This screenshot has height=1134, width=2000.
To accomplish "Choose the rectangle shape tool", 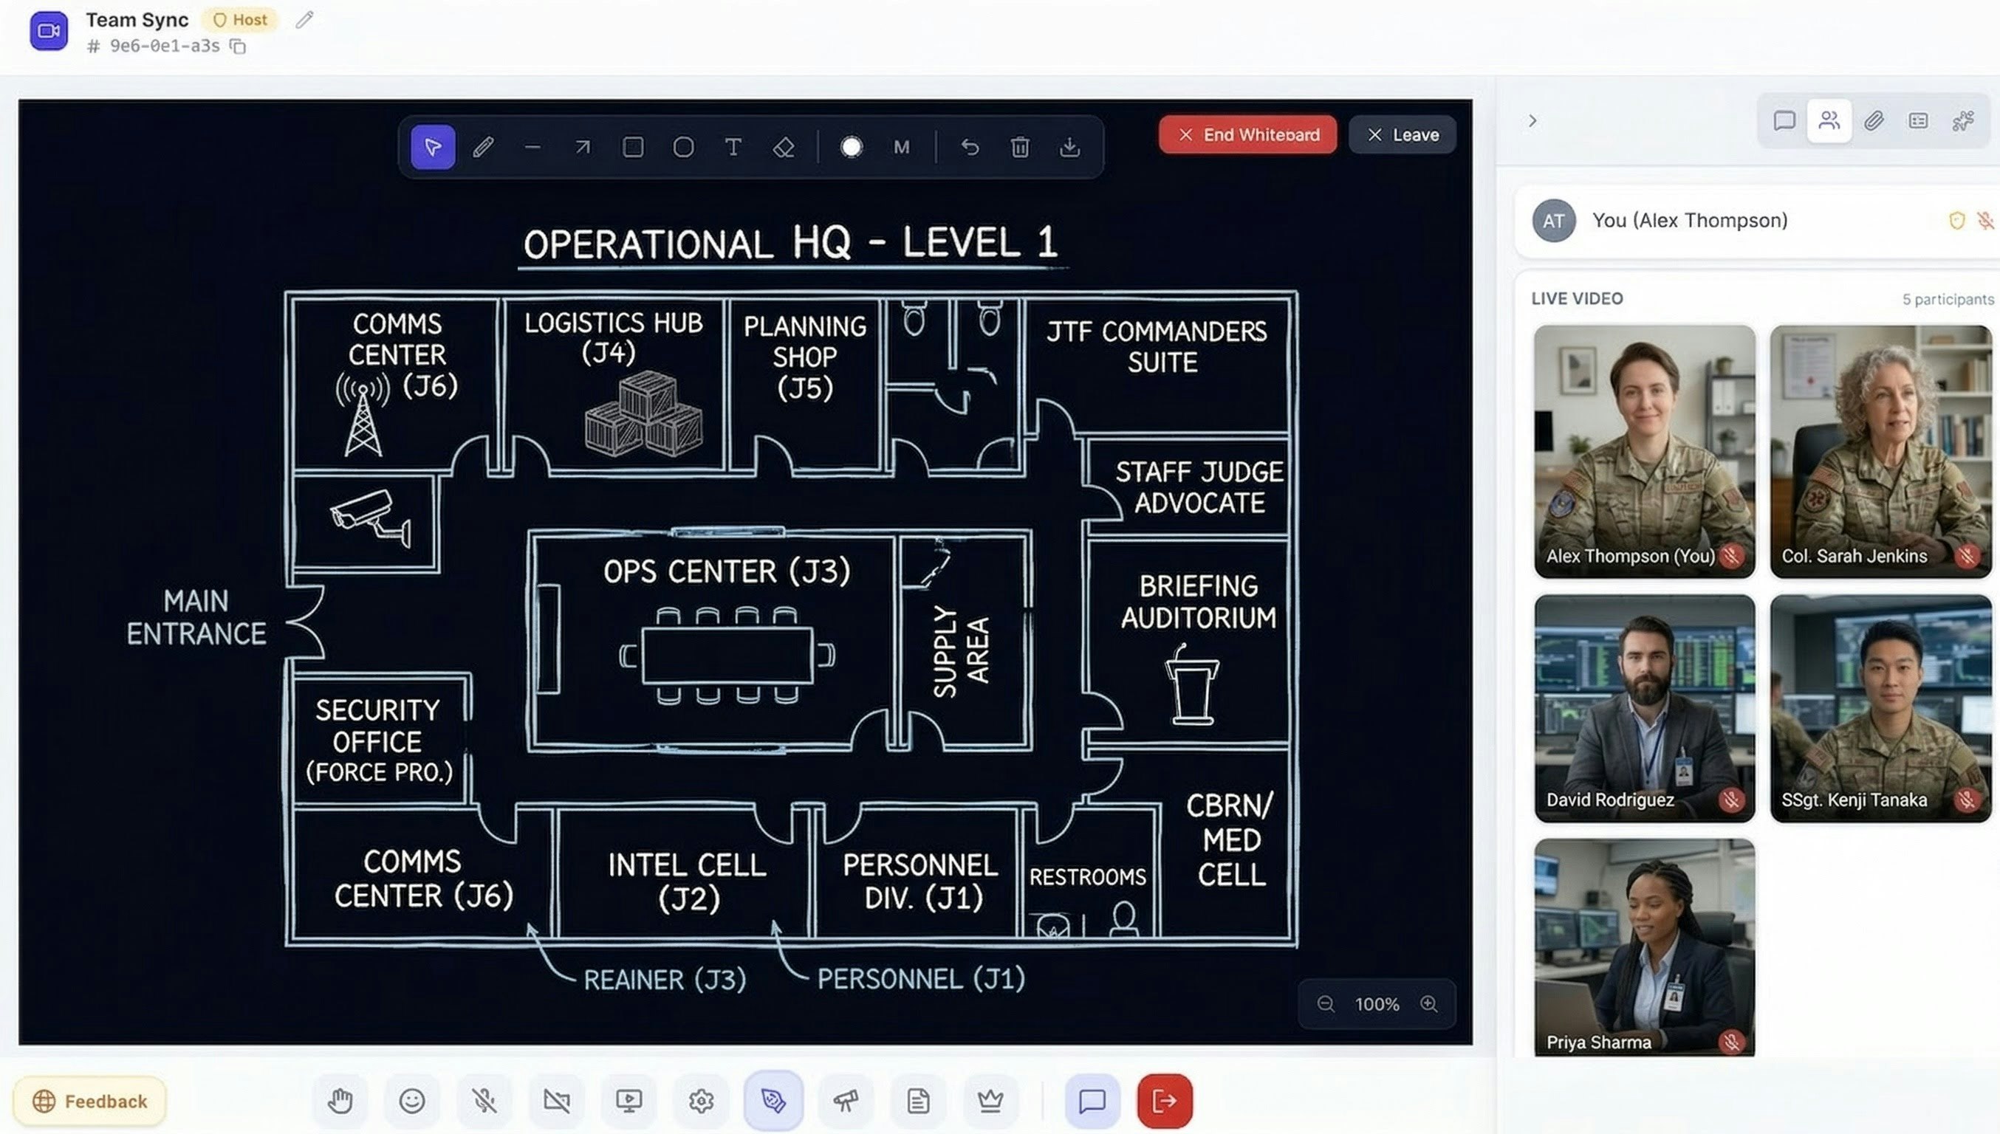I will point(633,147).
